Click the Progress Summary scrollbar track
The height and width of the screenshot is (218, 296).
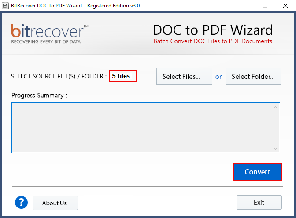coord(276,128)
